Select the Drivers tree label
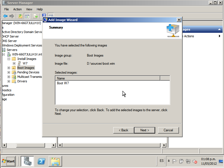 (x=22, y=81)
